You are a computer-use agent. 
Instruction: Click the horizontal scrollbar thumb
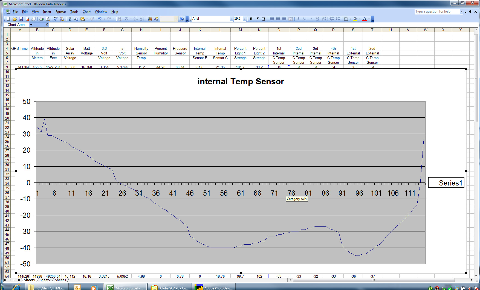point(374,280)
